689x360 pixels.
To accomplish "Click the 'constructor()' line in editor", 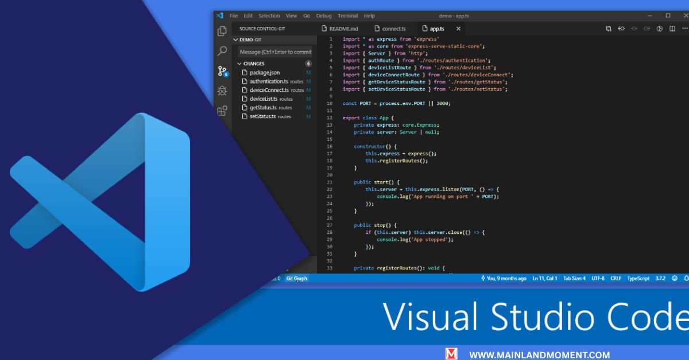I will click(375, 146).
